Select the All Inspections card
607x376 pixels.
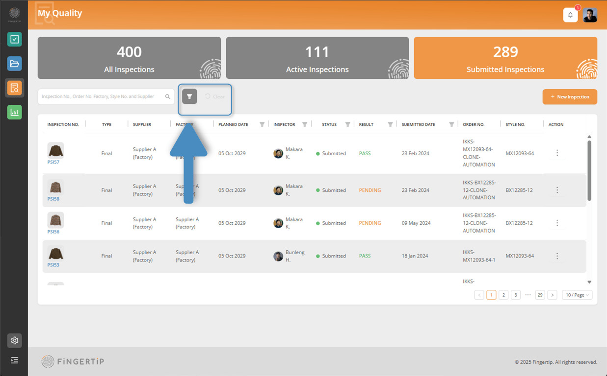click(129, 58)
